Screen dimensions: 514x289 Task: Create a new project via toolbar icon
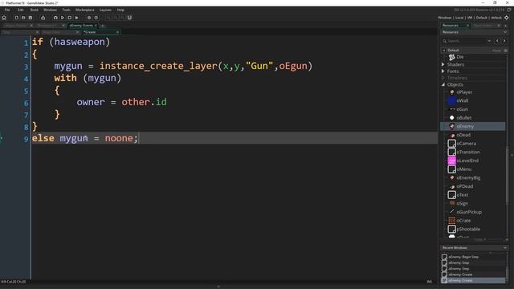(16, 18)
